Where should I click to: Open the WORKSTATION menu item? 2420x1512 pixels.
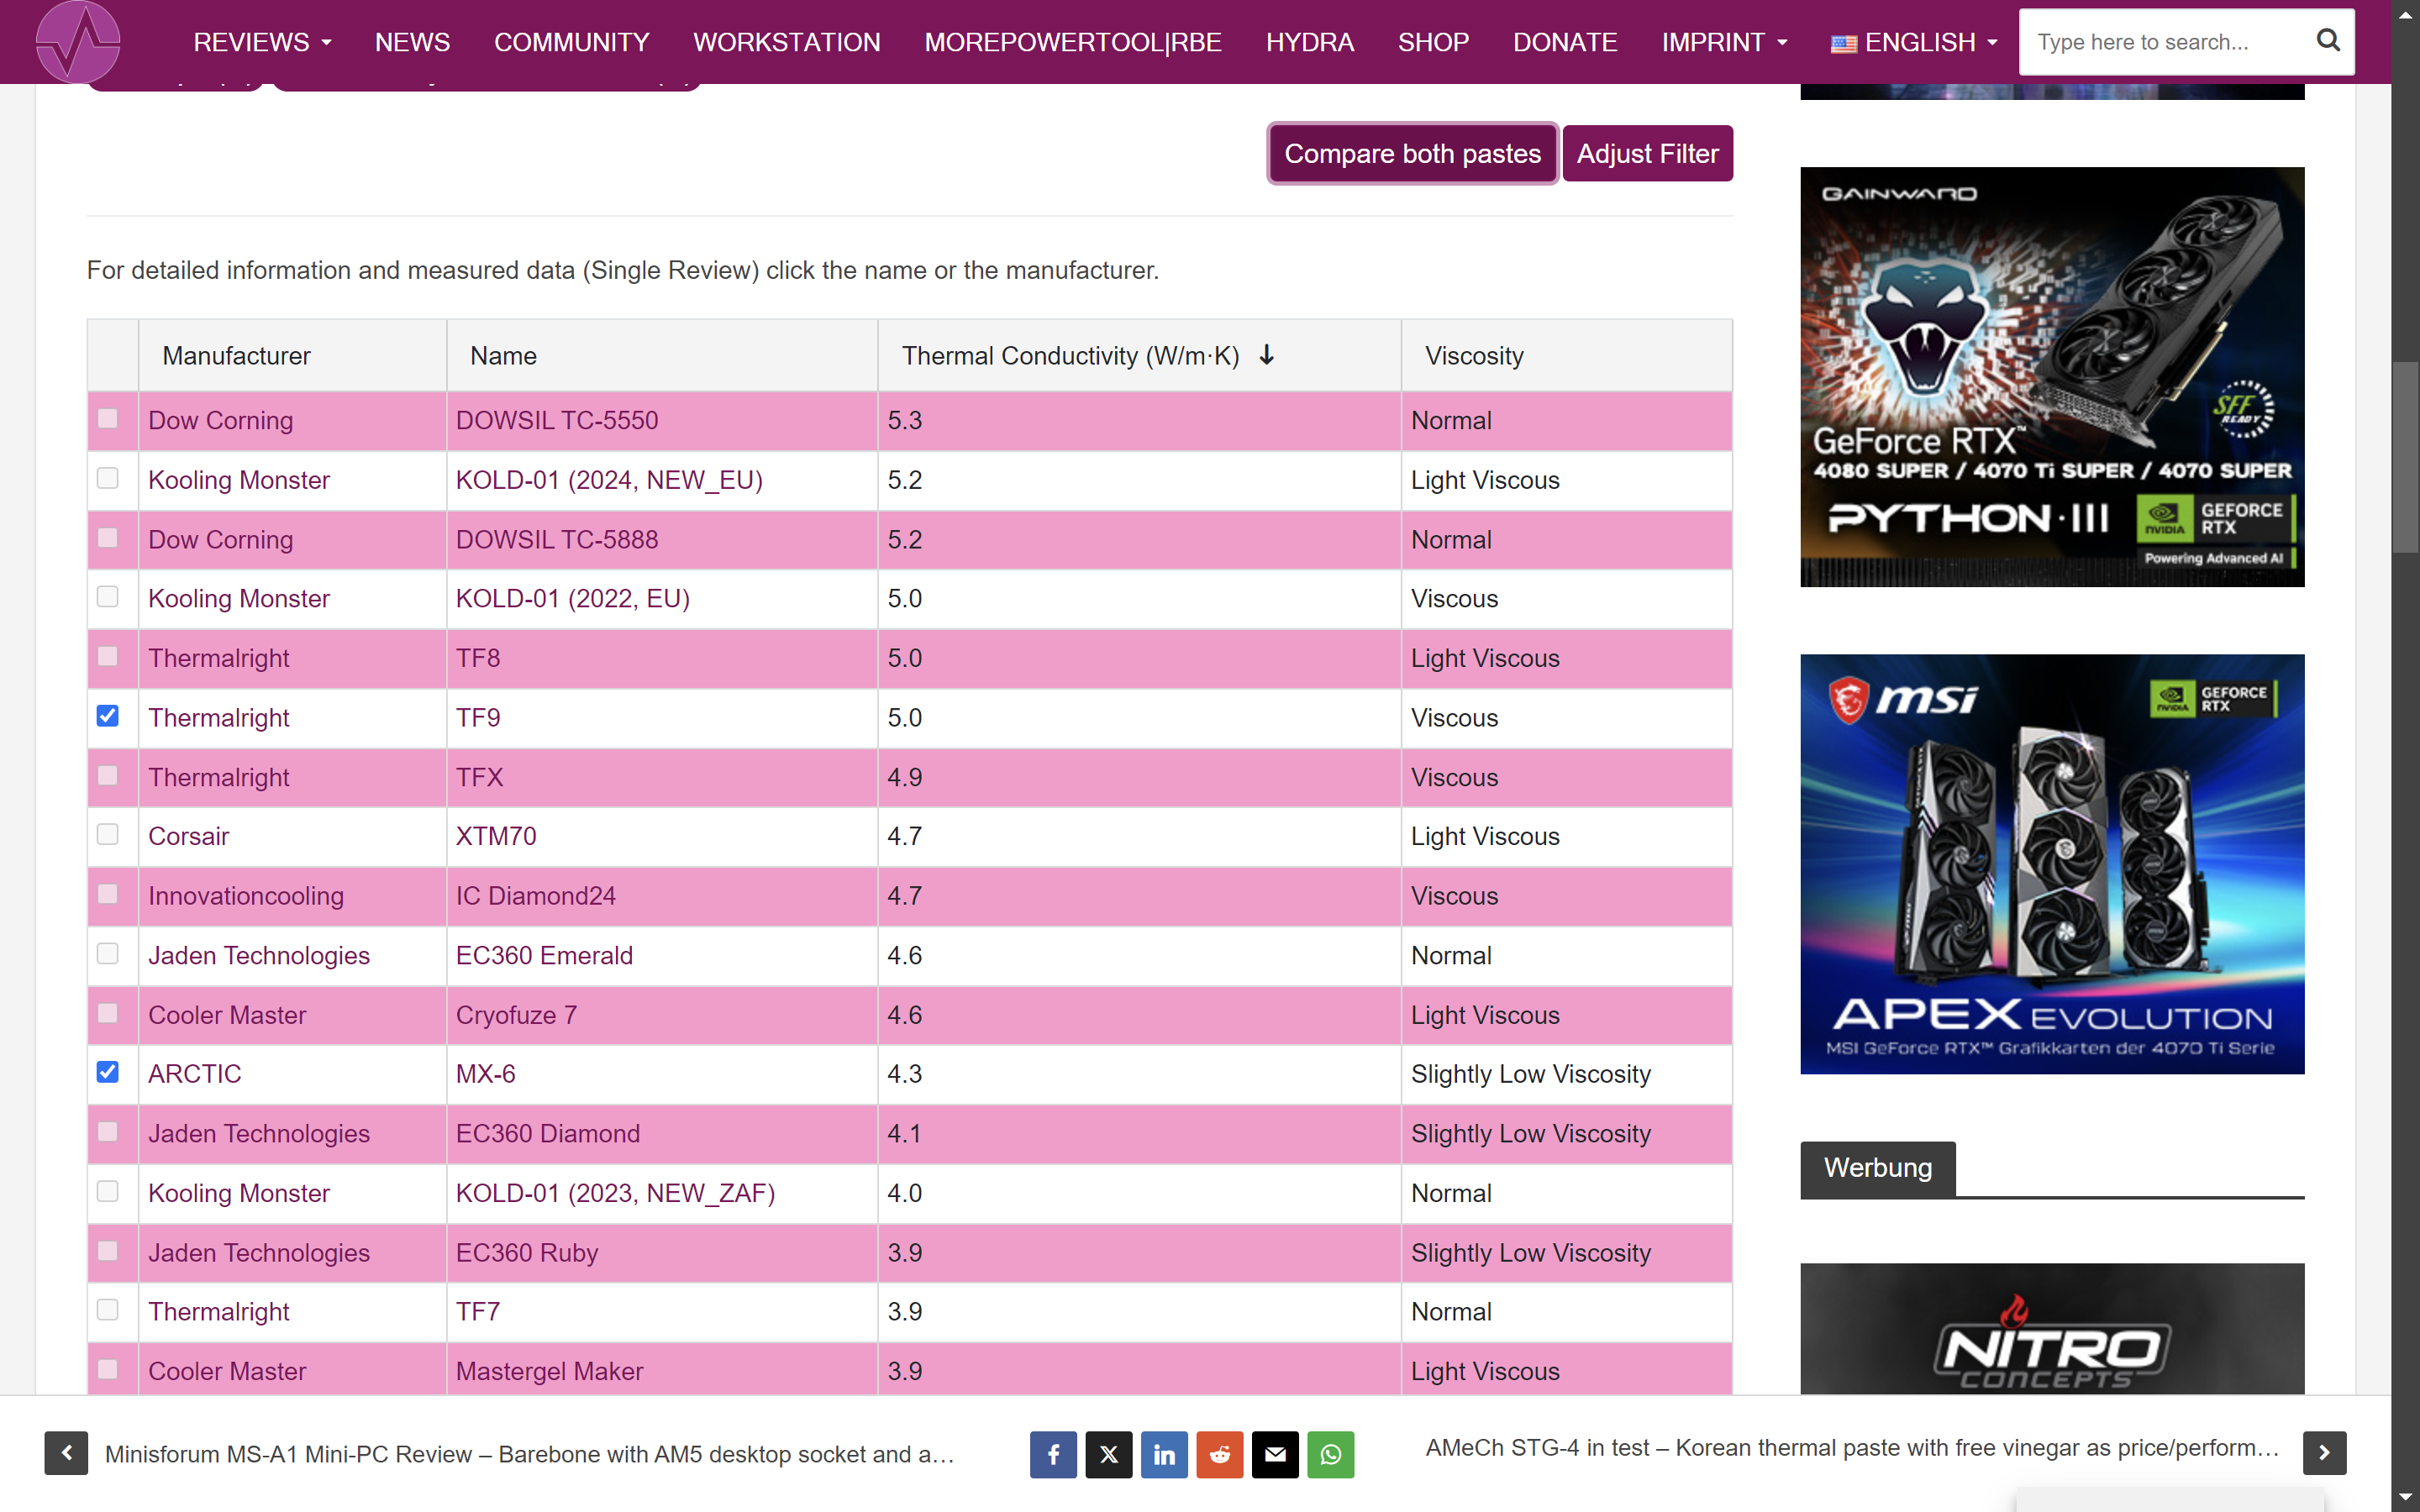[787, 42]
